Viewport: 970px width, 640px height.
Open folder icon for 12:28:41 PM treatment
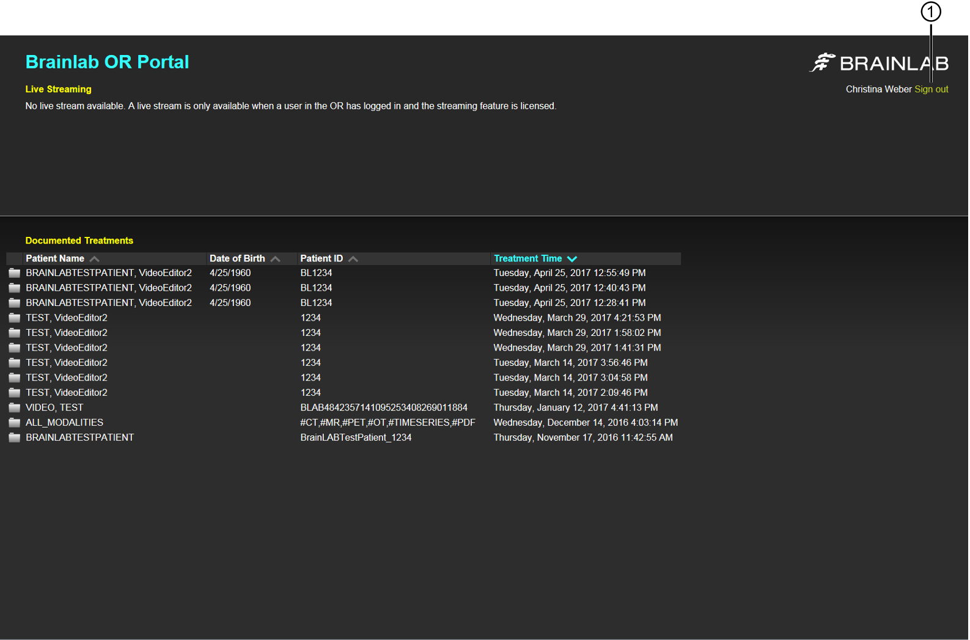[x=15, y=303]
